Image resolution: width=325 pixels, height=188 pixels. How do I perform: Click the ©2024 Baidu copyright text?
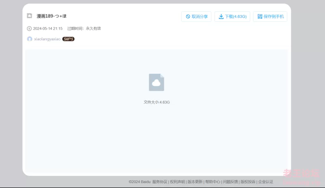(x=139, y=182)
